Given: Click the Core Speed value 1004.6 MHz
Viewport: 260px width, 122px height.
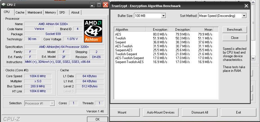Looking at the screenshot, I should coord(38,76).
